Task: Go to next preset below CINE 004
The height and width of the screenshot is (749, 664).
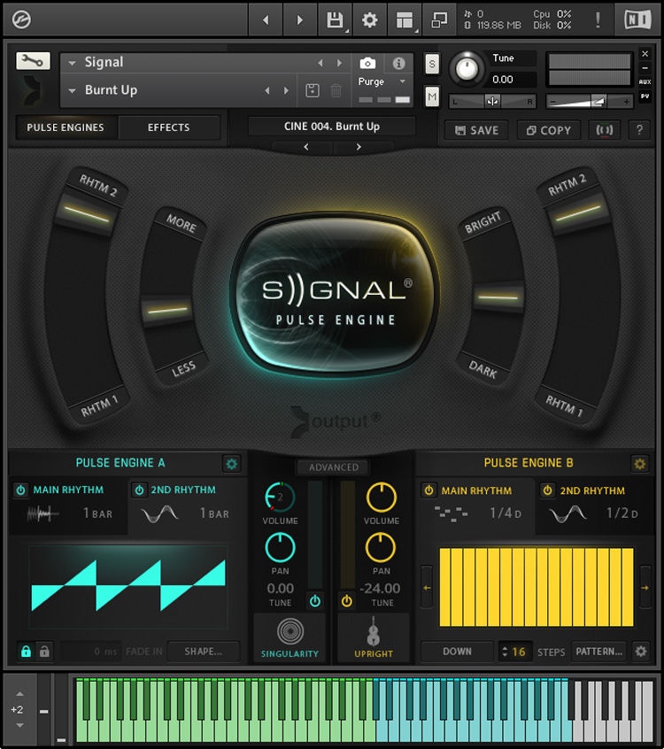Action: click(x=359, y=147)
